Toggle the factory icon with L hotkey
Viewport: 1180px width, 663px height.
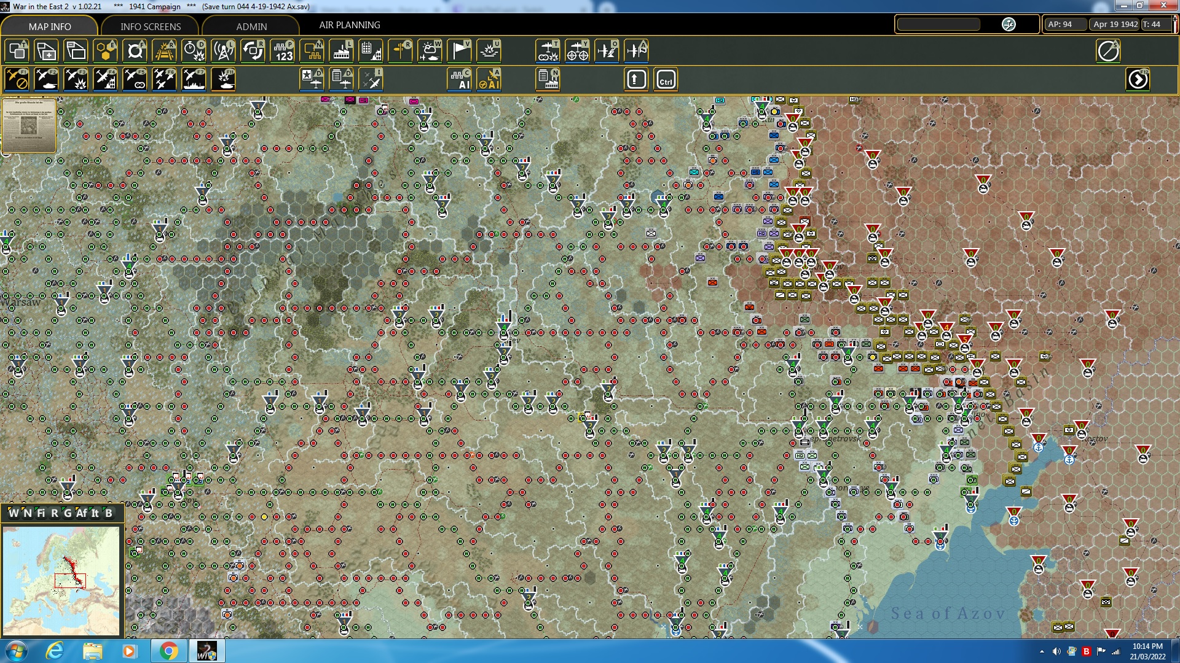click(342, 51)
